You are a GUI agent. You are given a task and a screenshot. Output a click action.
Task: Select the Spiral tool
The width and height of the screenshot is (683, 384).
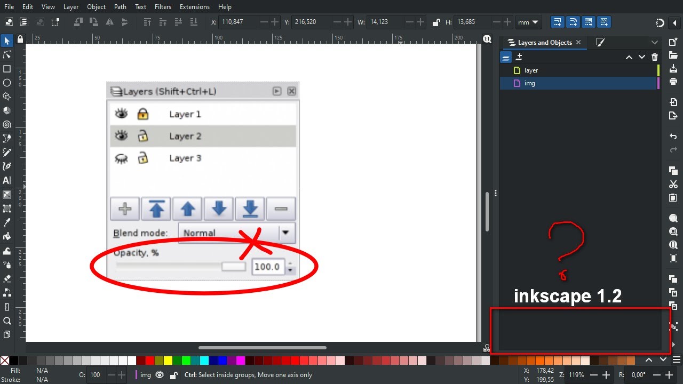click(x=7, y=124)
